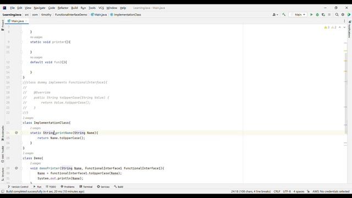Viewport: 352px width, 198px height.
Task: Open the Run tool window
Action: tap(37, 186)
